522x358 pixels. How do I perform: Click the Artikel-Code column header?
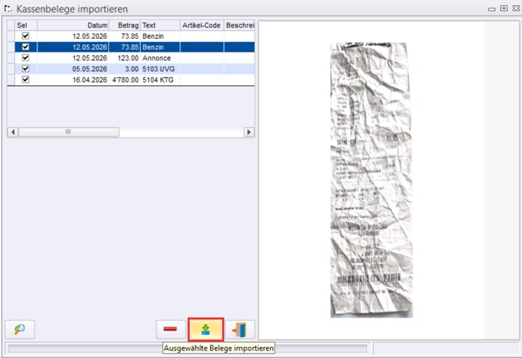tap(202, 25)
